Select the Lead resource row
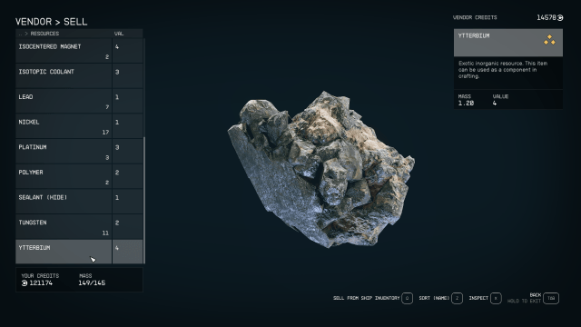This screenshot has width=581, height=327. pos(79,101)
